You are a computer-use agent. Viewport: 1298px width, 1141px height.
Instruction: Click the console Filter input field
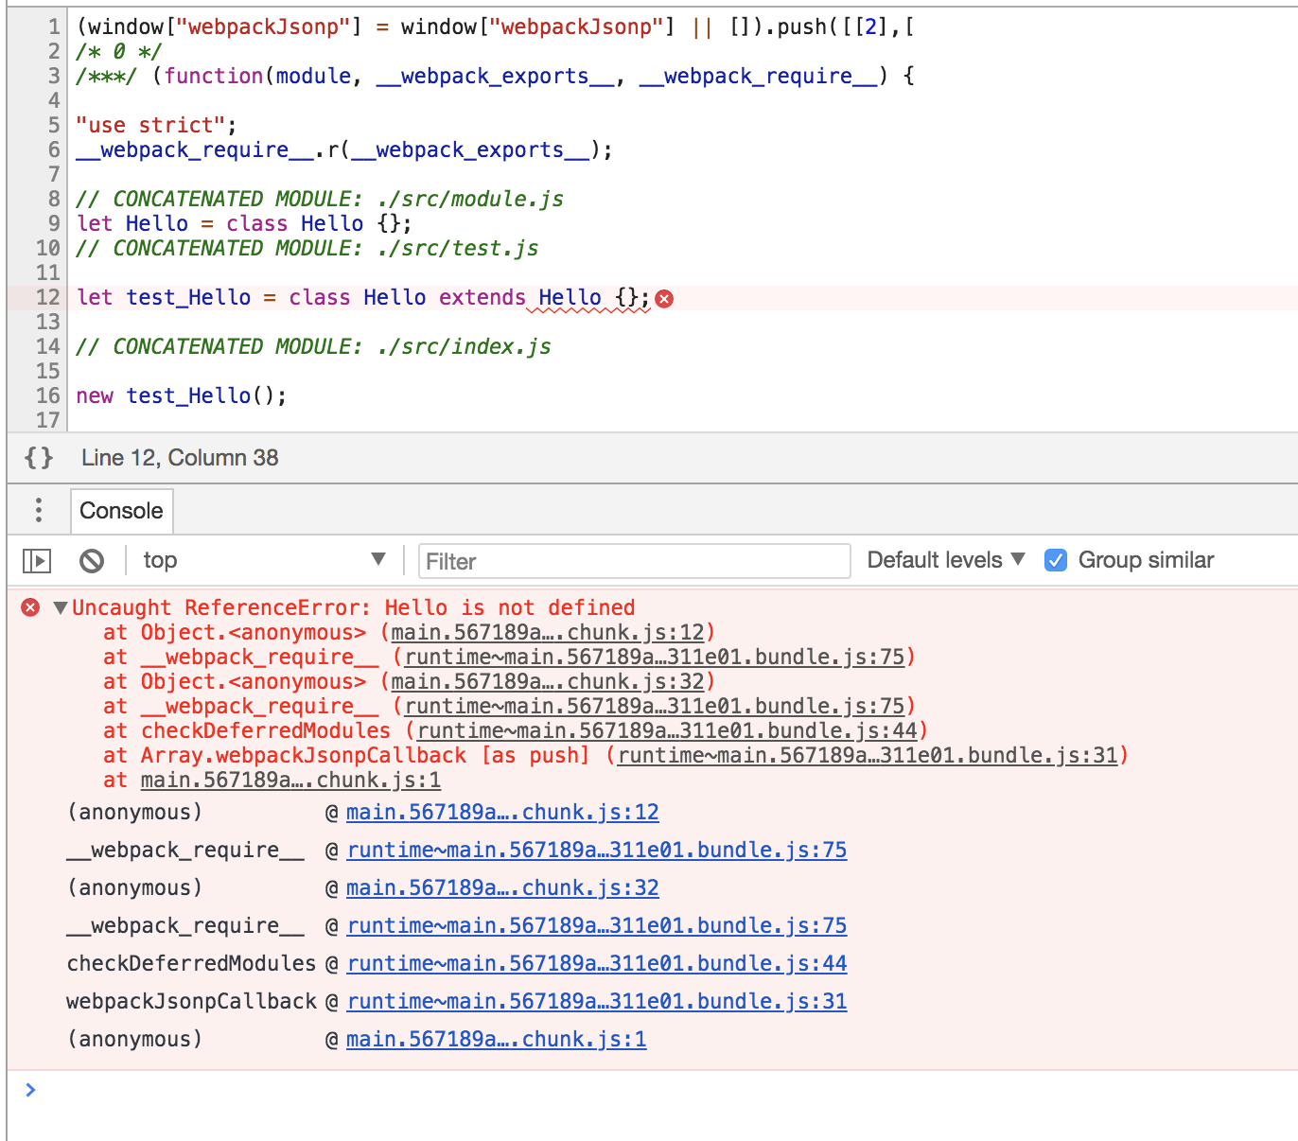click(634, 560)
